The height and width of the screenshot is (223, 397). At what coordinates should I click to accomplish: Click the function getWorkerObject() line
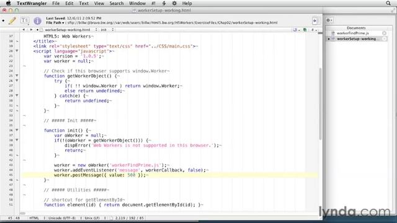point(81,76)
